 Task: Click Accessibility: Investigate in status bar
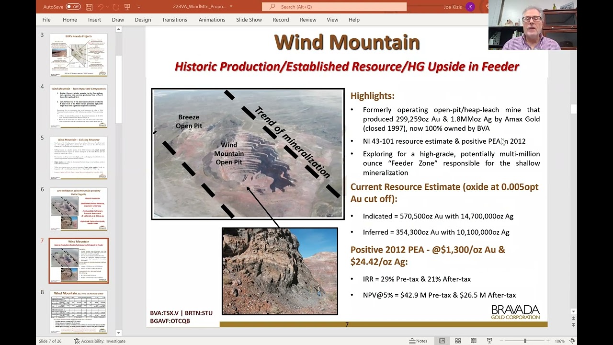pyautogui.click(x=100, y=341)
